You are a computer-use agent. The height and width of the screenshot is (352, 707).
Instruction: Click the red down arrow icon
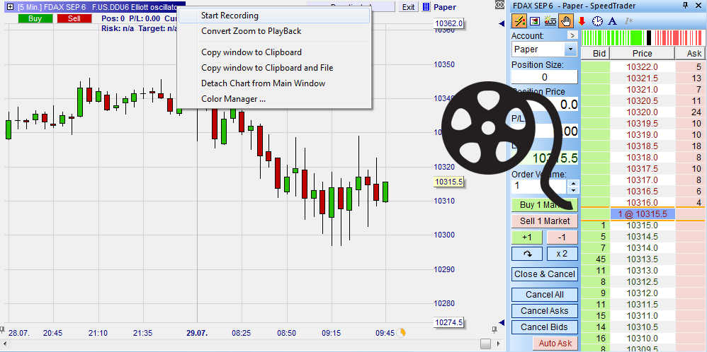[x=582, y=20]
